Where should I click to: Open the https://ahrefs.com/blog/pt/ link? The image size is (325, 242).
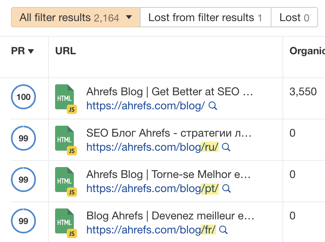click(x=152, y=189)
